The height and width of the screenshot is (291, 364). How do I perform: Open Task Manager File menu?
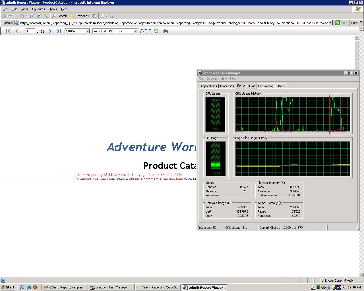point(201,78)
